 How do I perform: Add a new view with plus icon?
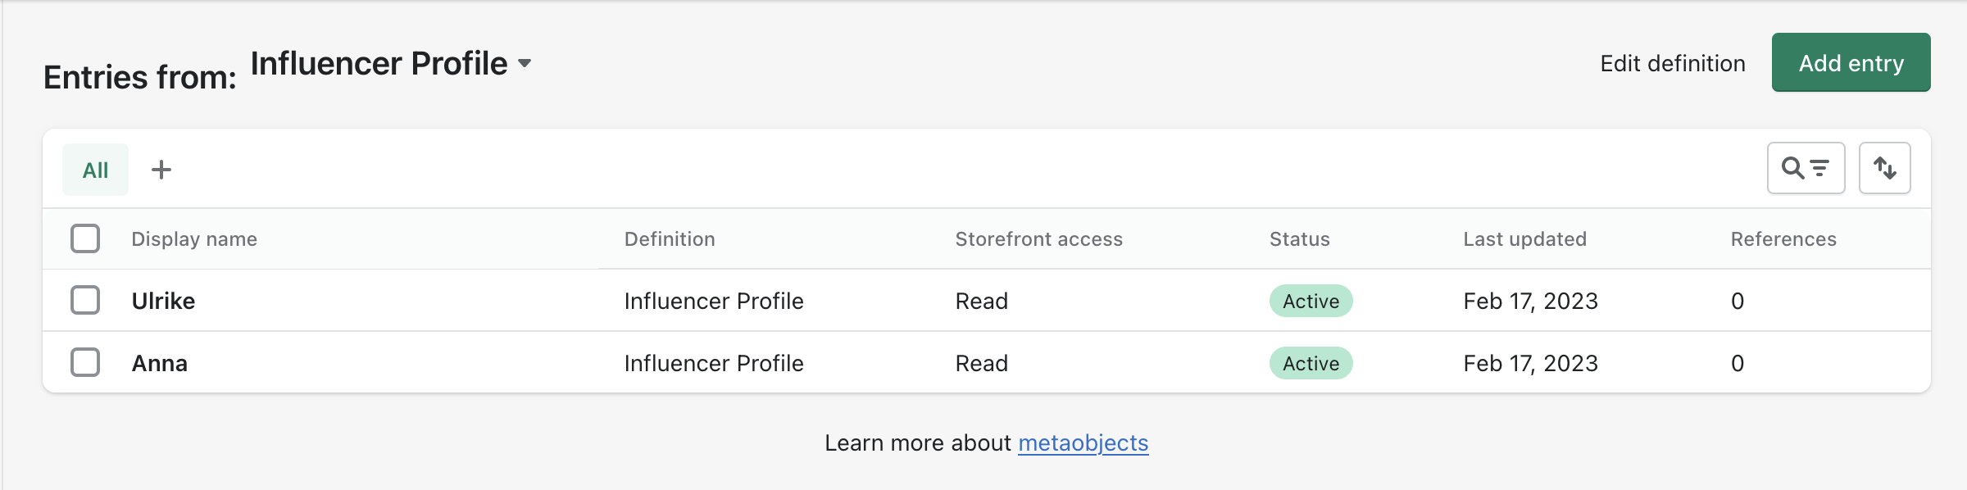click(161, 170)
